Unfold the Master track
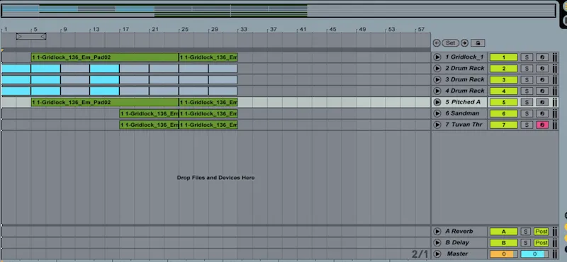This screenshot has height=262, width=567. tap(437, 254)
